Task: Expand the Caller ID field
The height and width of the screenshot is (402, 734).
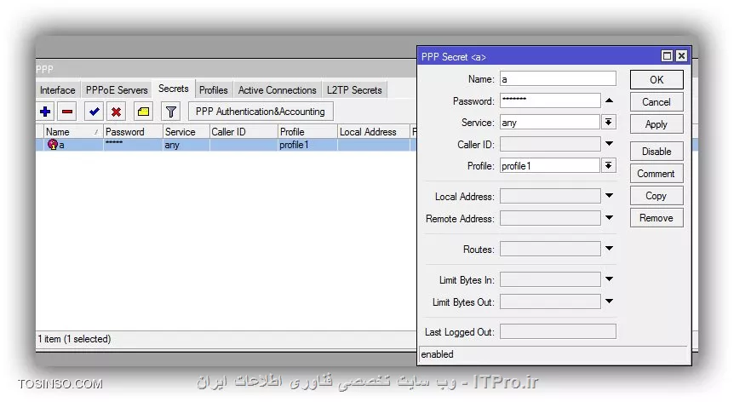Action: [609, 144]
